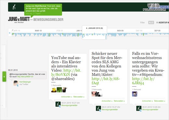Jump to NOV 09 on the timeline
This screenshot has height=120, width=169.
tap(120, 30)
